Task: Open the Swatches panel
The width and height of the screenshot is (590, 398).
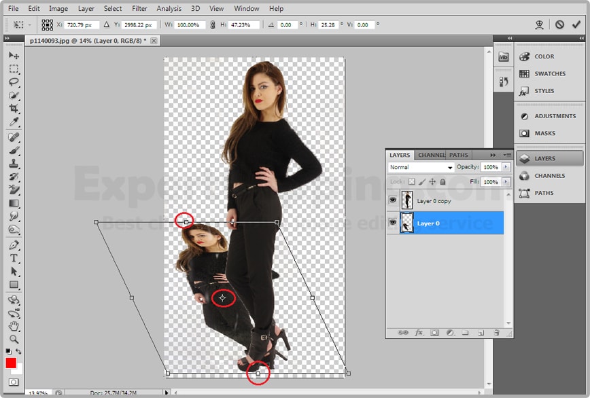Action: click(x=549, y=73)
